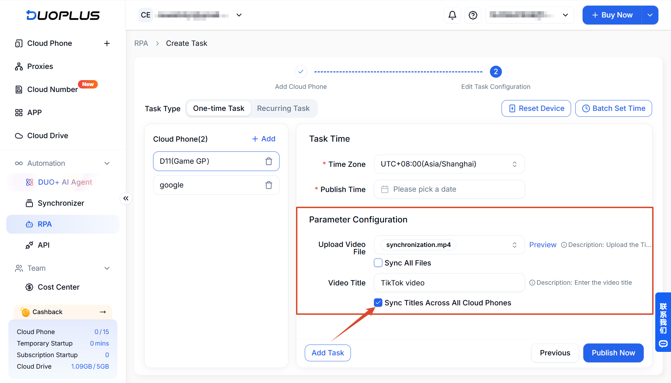Click the Preview link
The height and width of the screenshot is (383, 671).
543,245
